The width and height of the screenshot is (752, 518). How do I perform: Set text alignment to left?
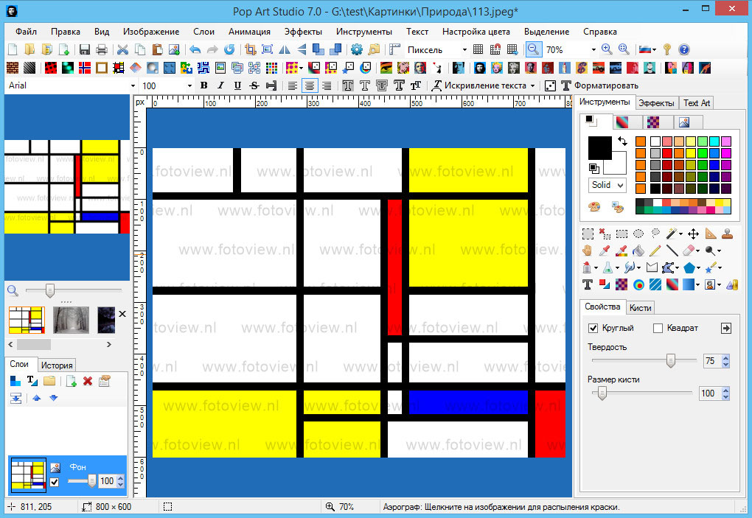point(293,85)
